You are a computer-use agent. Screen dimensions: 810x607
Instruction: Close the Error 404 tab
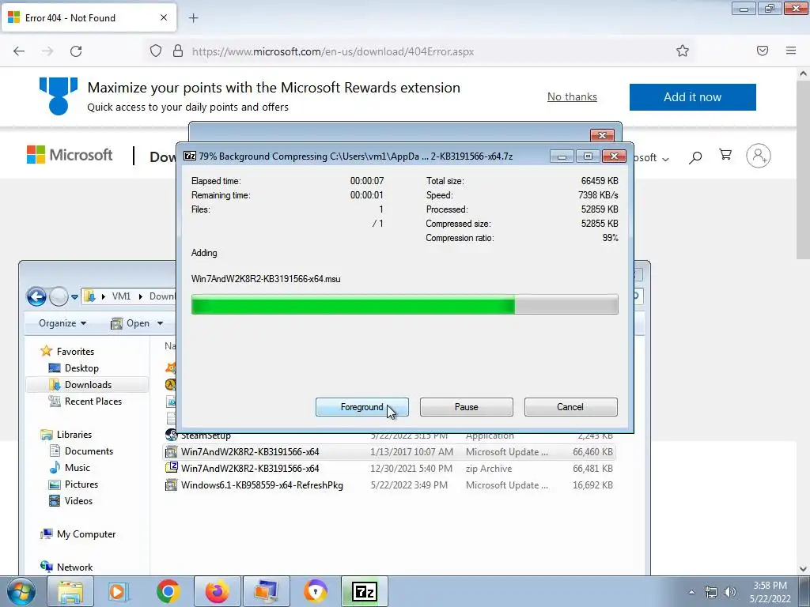(x=163, y=18)
